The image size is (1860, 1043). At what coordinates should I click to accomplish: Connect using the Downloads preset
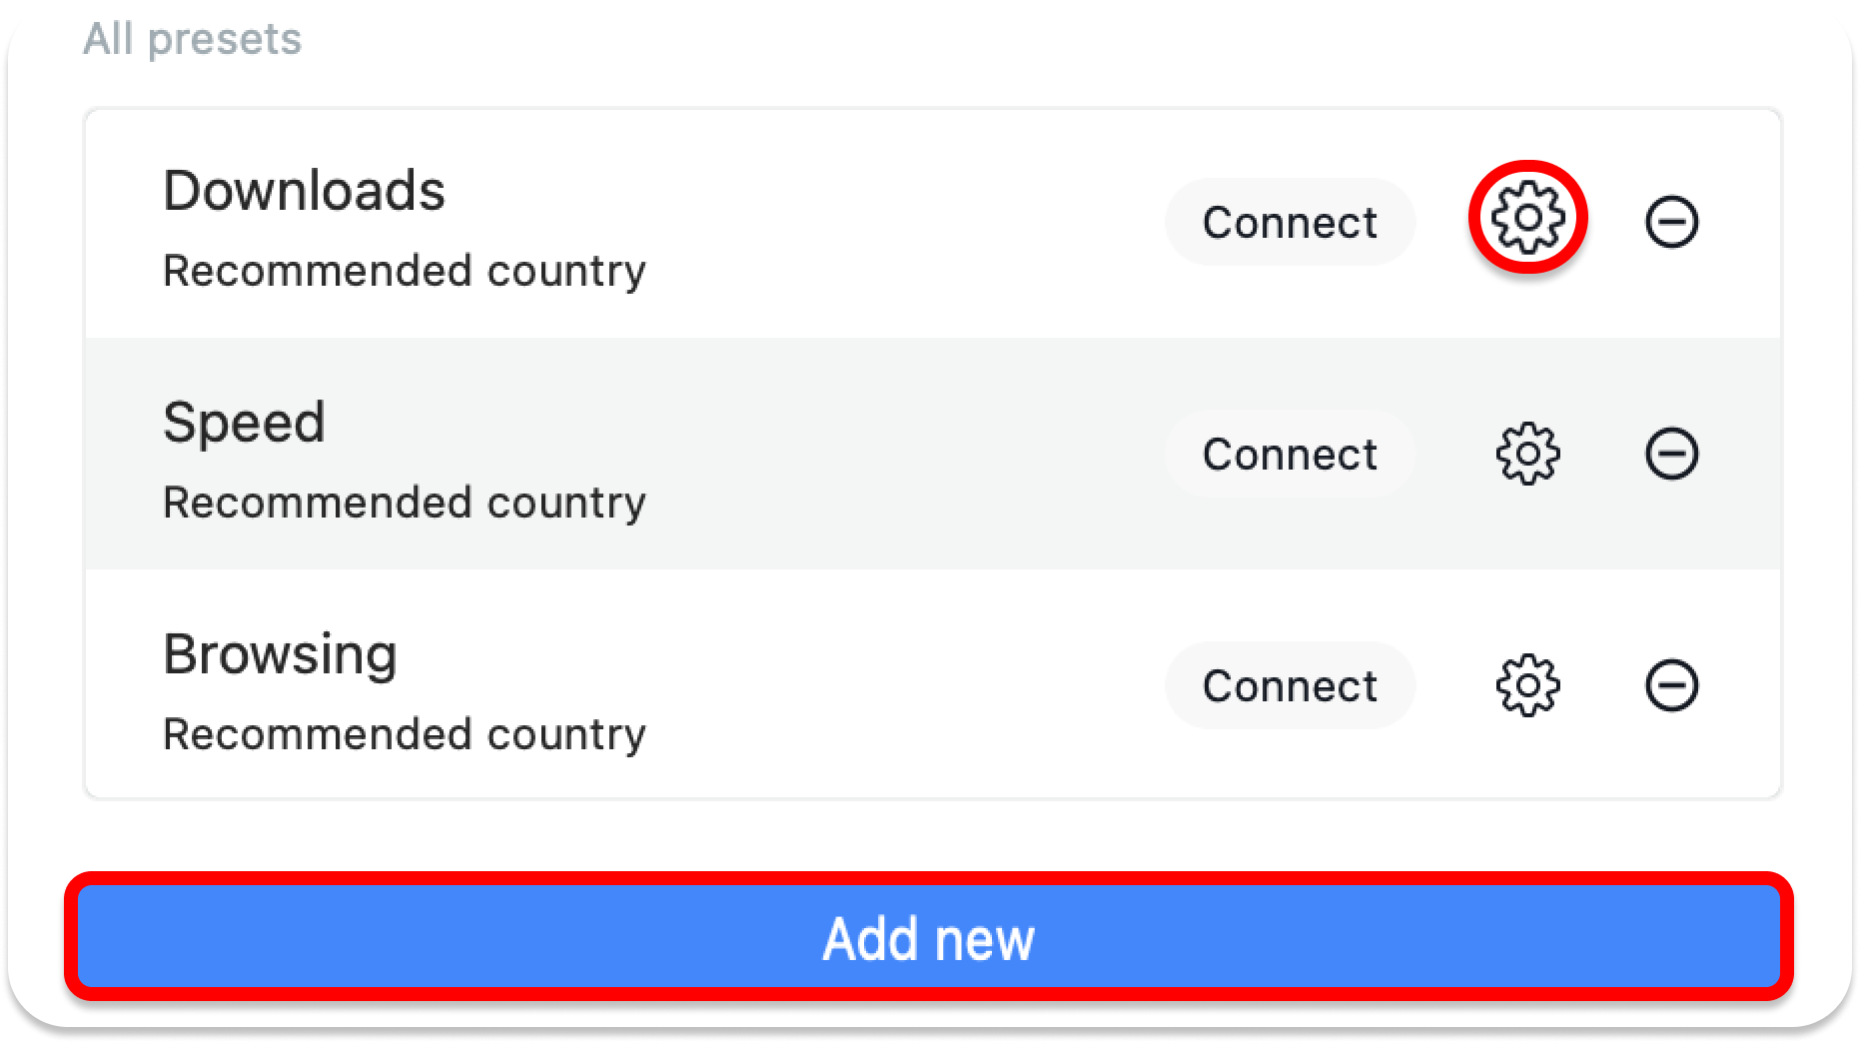click(x=1290, y=222)
